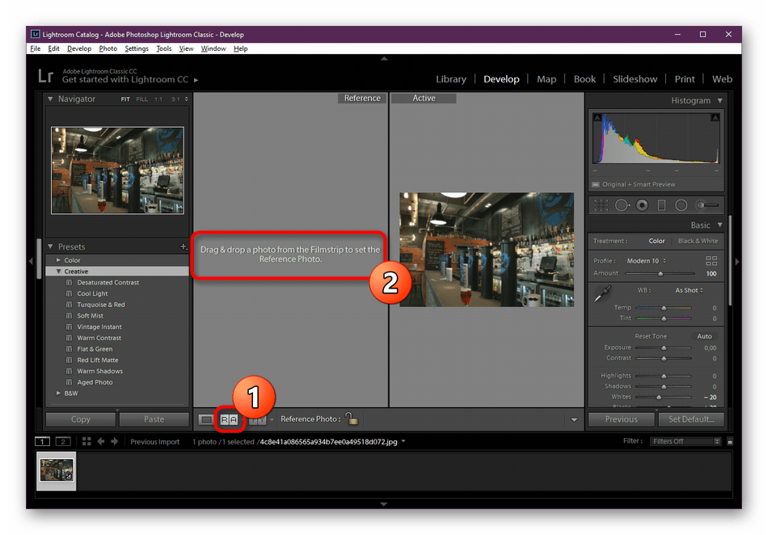Image resolution: width=768 pixels, height=535 pixels.
Task: Select the Crop Overlay tool
Action: tap(601, 205)
